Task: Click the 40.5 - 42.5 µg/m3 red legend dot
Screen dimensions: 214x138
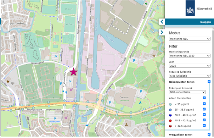Action: click(x=170, y=121)
